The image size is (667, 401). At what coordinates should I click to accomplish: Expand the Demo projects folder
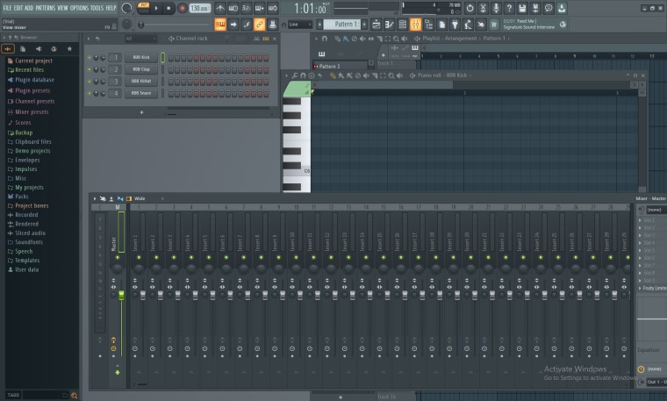[29, 151]
